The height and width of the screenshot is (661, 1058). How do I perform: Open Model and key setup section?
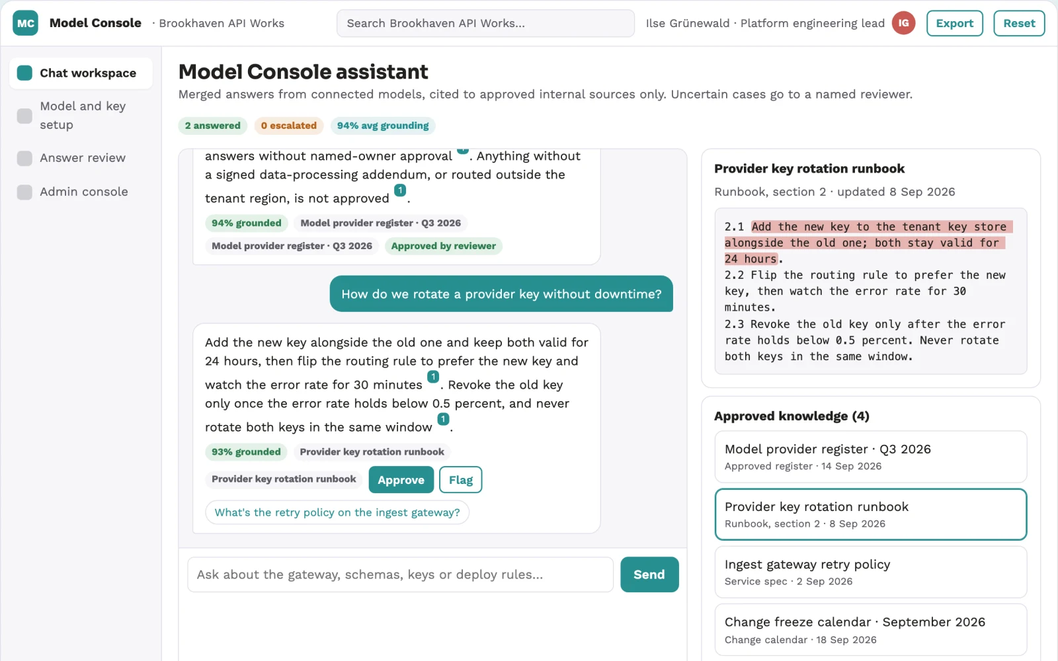[x=81, y=116]
